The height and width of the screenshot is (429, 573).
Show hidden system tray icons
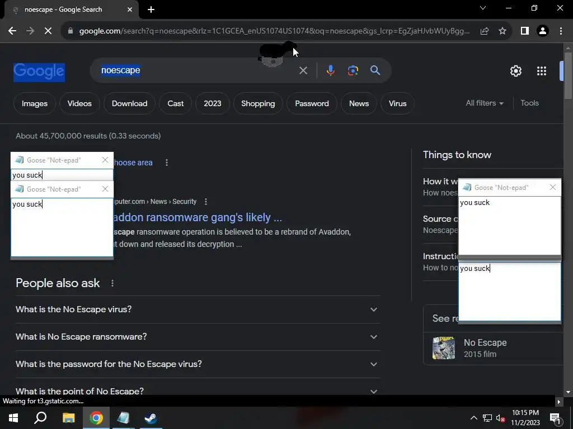pos(473,418)
